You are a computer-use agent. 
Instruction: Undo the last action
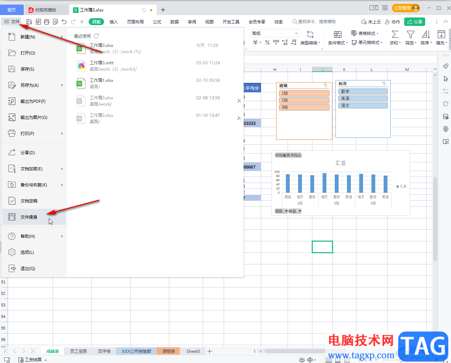coord(64,22)
